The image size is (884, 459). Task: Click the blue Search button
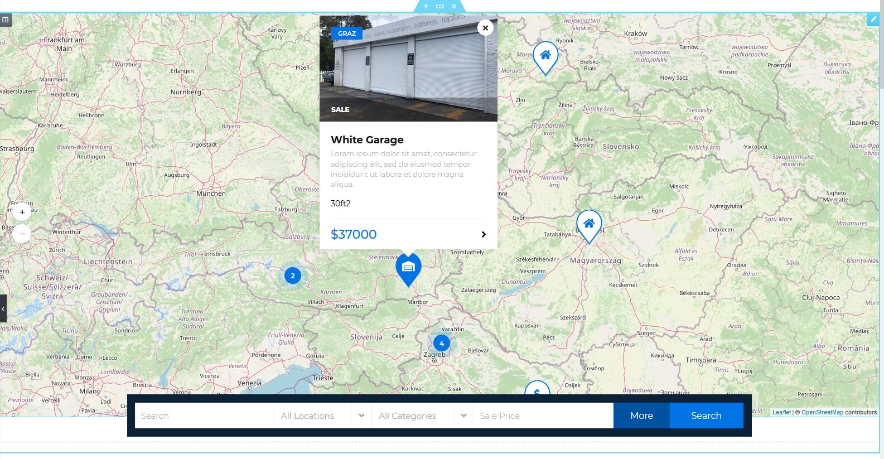706,415
